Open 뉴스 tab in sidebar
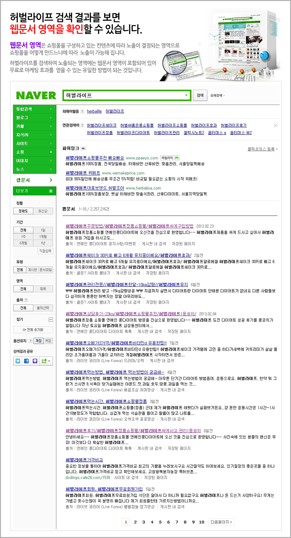 click(35, 169)
